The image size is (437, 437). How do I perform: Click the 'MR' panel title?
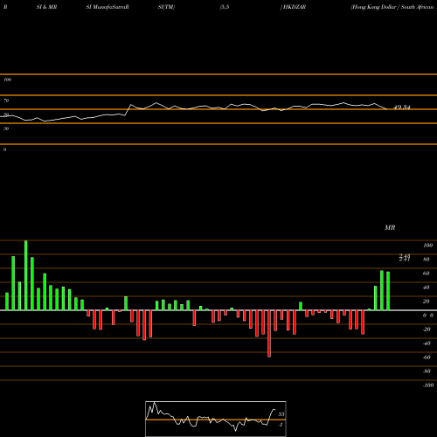point(390,227)
